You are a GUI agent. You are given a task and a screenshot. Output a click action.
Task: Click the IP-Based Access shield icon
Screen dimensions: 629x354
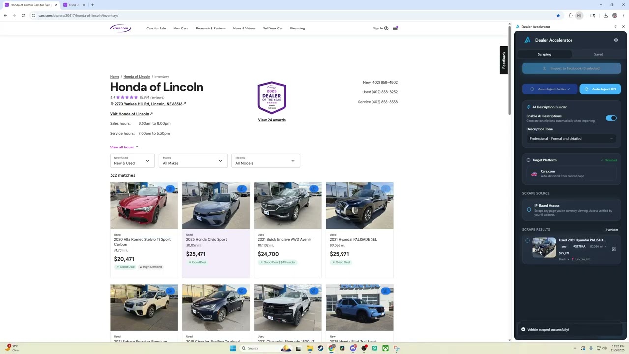[529, 210]
